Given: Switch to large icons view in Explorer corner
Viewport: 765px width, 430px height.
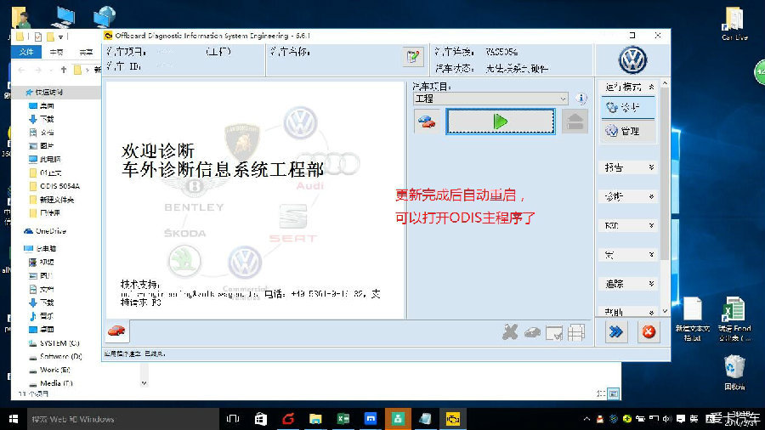Looking at the screenshot, I should [x=614, y=393].
